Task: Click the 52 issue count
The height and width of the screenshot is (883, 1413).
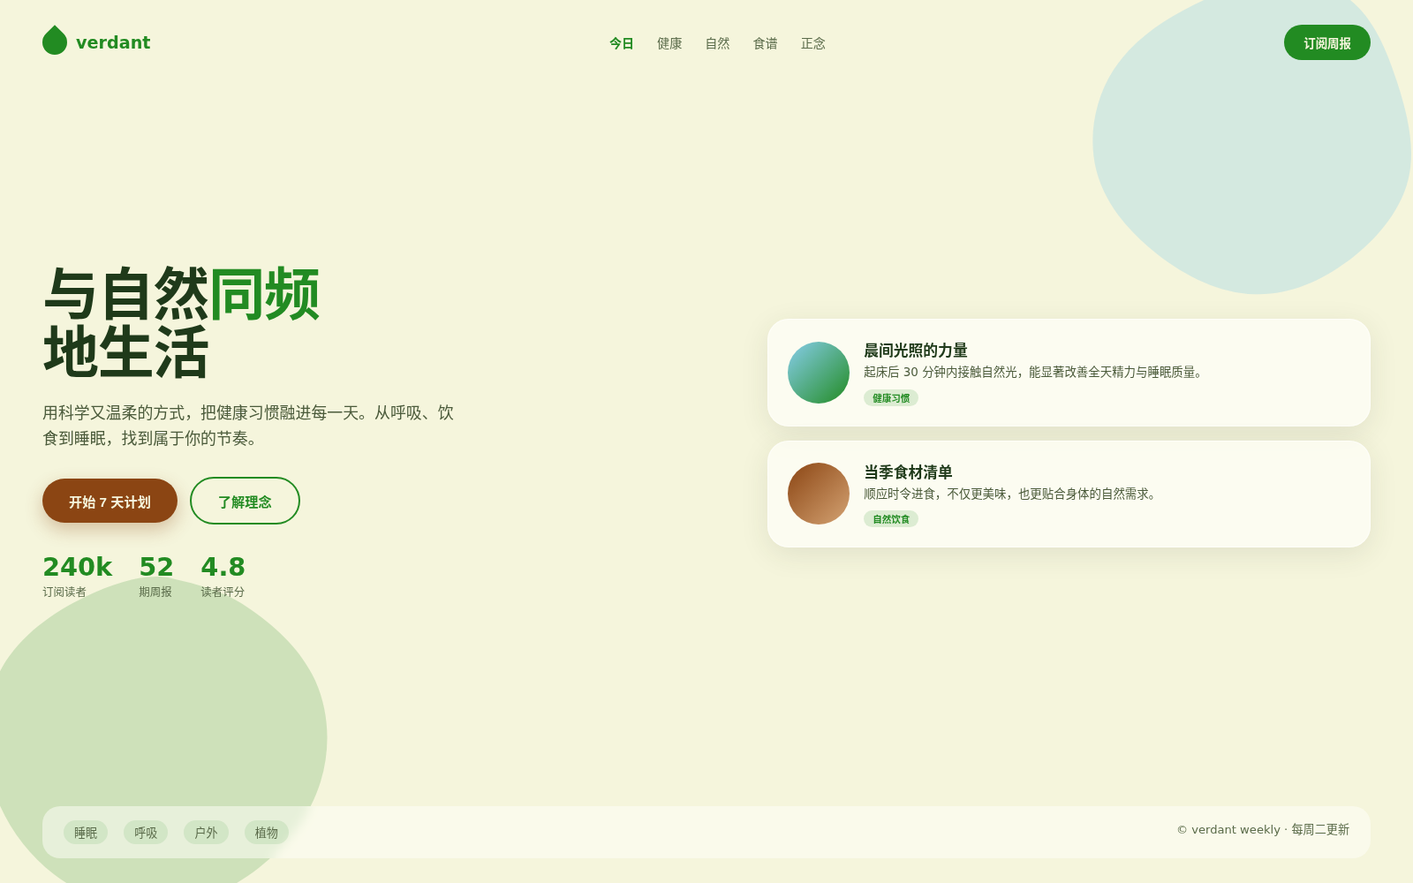Action: 156,567
